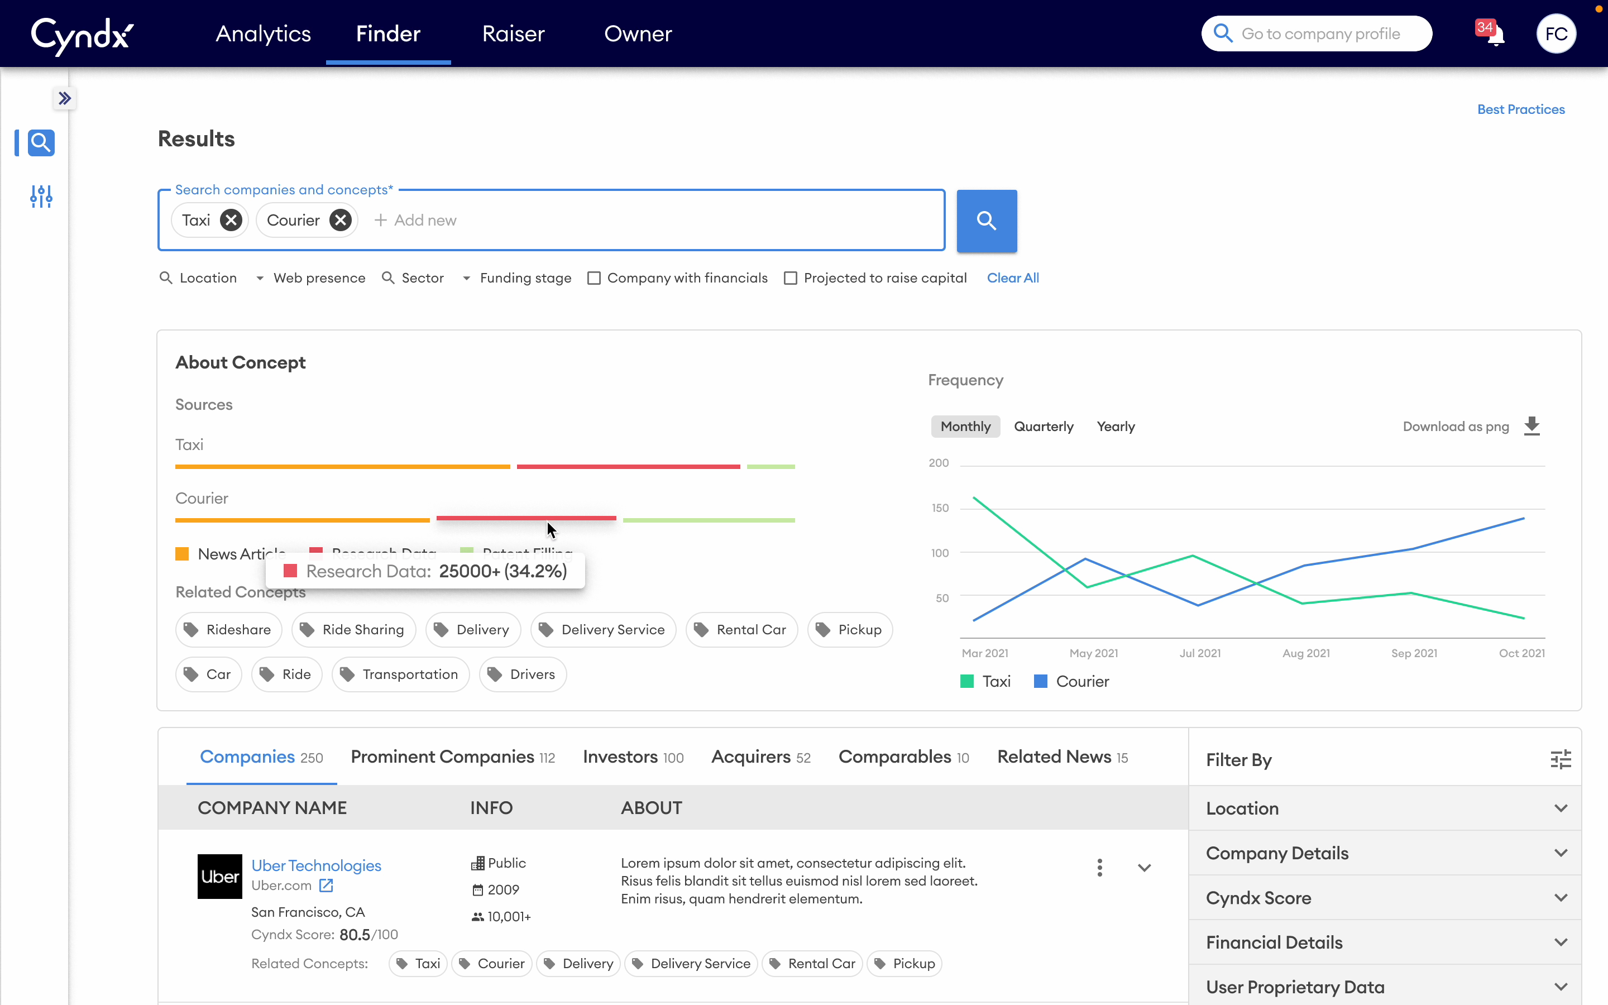Viewport: 1608px width, 1005px height.
Task: Click the Clear All link
Action: pyautogui.click(x=1012, y=278)
